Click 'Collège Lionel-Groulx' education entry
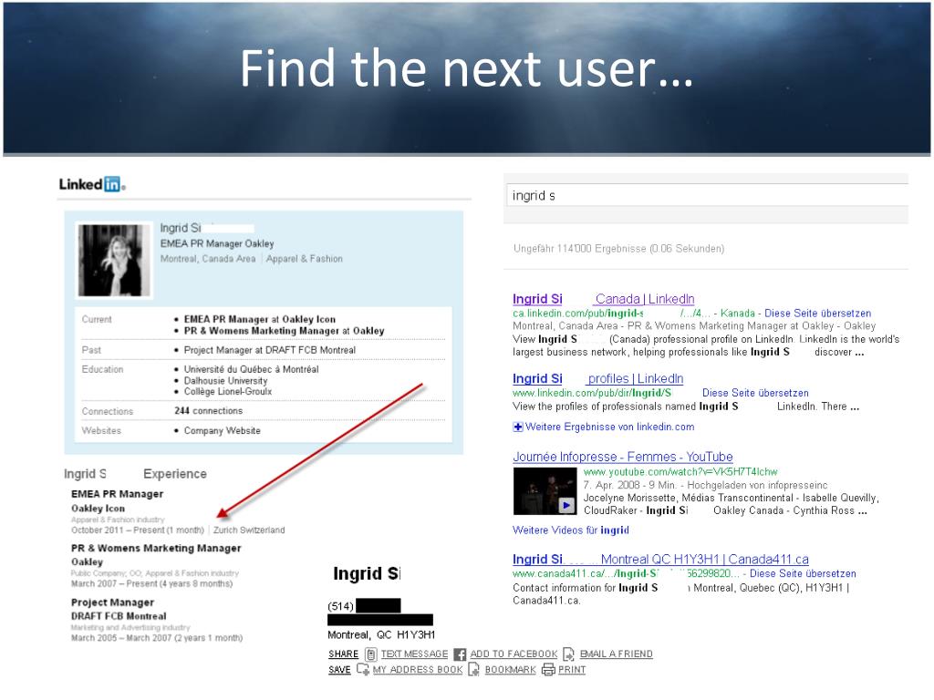 228,391
